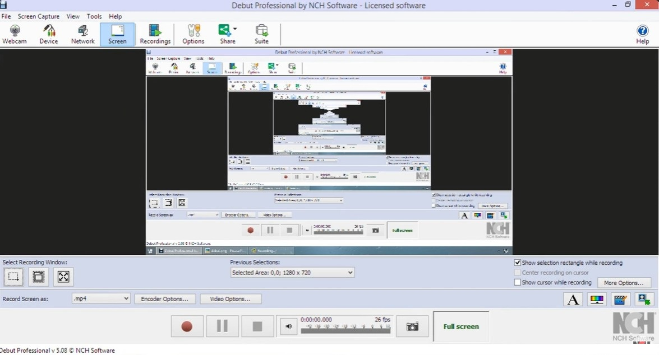Click the audio level meter bar
The height and width of the screenshot is (355, 659).
click(345, 331)
